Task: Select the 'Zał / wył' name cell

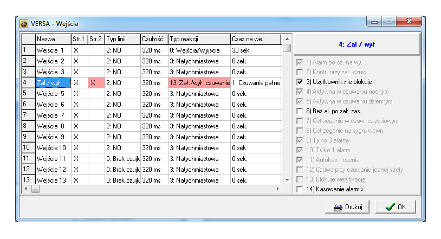Action: point(53,82)
